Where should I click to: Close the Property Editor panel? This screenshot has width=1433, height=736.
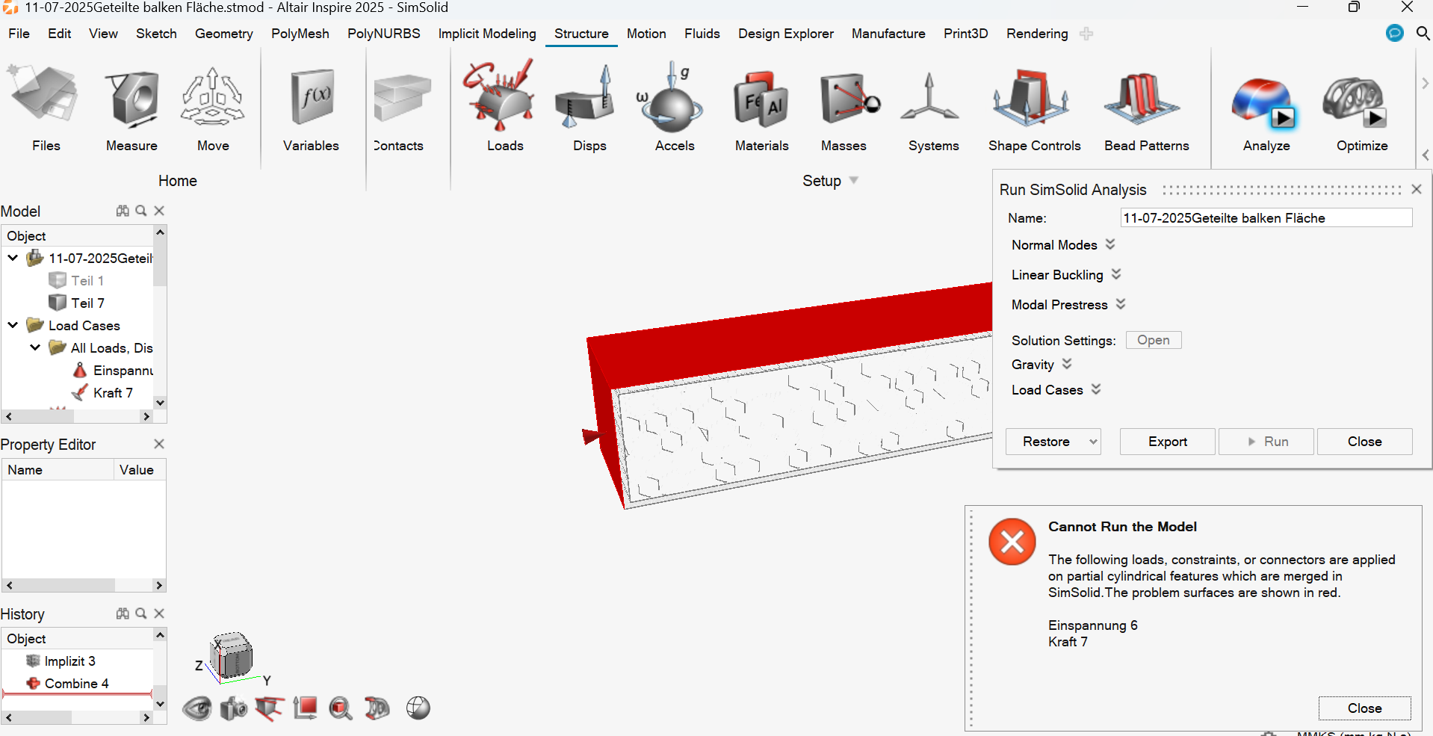[158, 444]
